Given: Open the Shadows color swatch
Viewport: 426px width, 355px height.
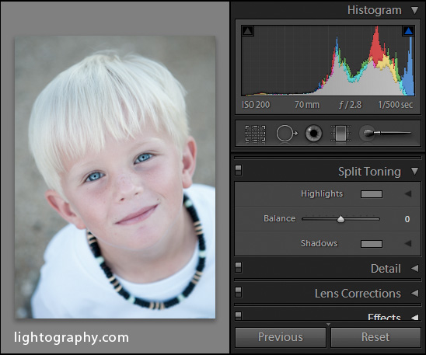Looking at the screenshot, I should point(372,244).
